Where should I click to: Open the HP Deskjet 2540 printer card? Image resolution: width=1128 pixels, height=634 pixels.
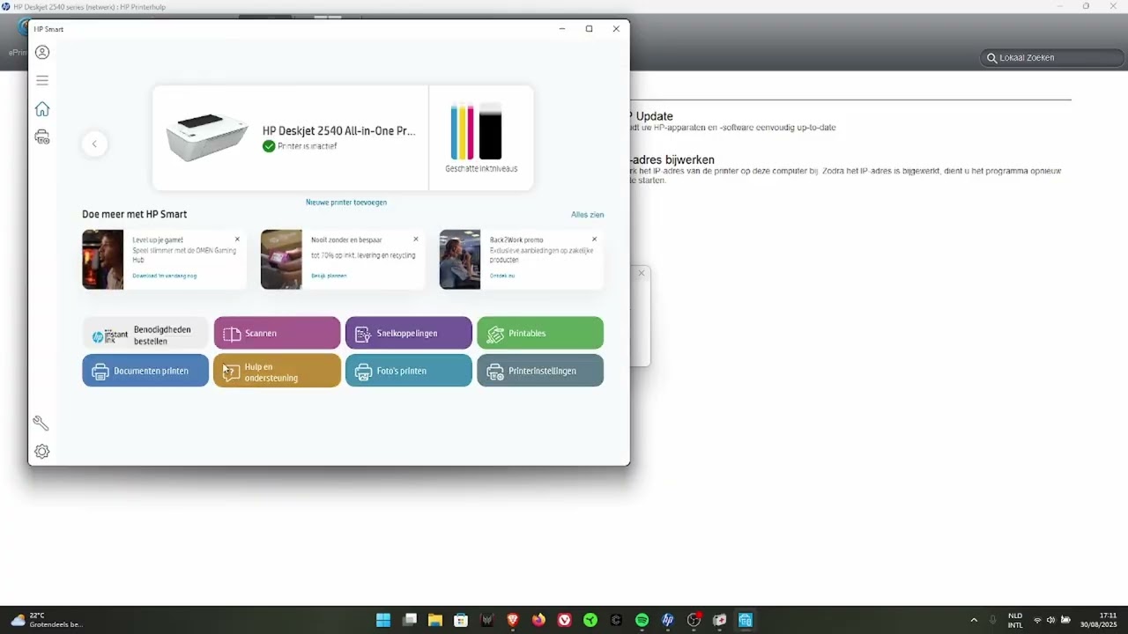click(x=291, y=137)
